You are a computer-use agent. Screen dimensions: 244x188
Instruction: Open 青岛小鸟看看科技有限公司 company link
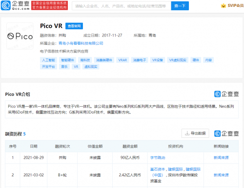(x=81, y=43)
